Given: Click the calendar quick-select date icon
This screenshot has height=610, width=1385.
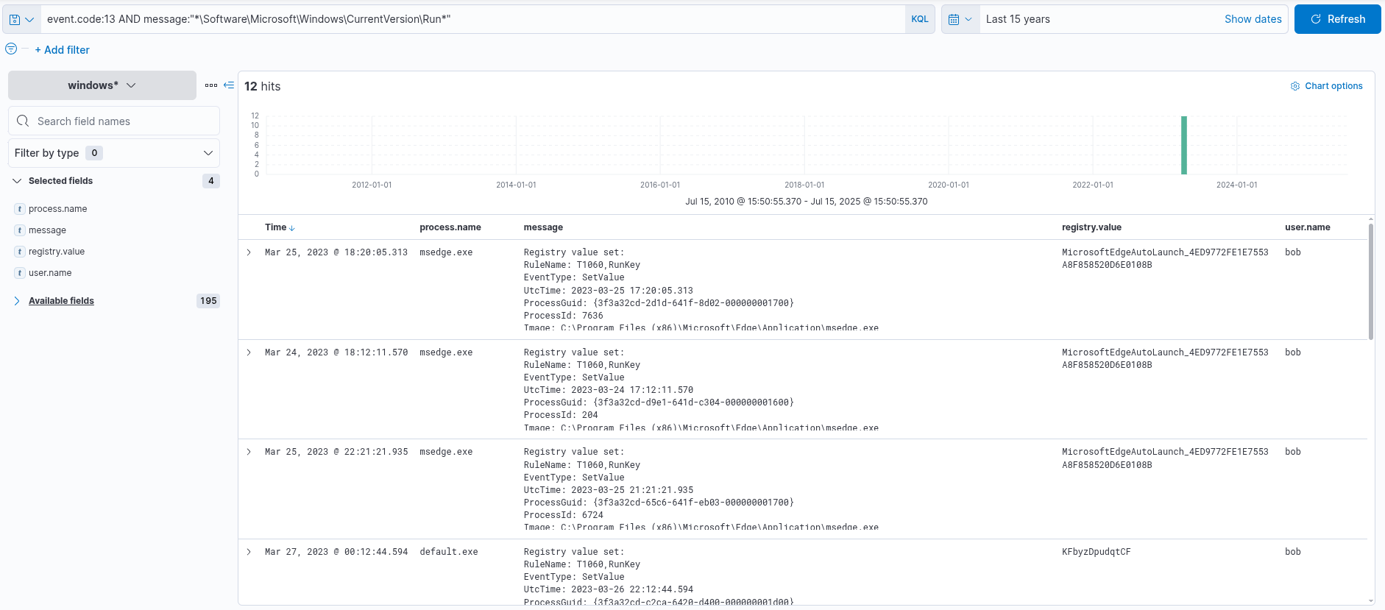Looking at the screenshot, I should [x=960, y=20].
